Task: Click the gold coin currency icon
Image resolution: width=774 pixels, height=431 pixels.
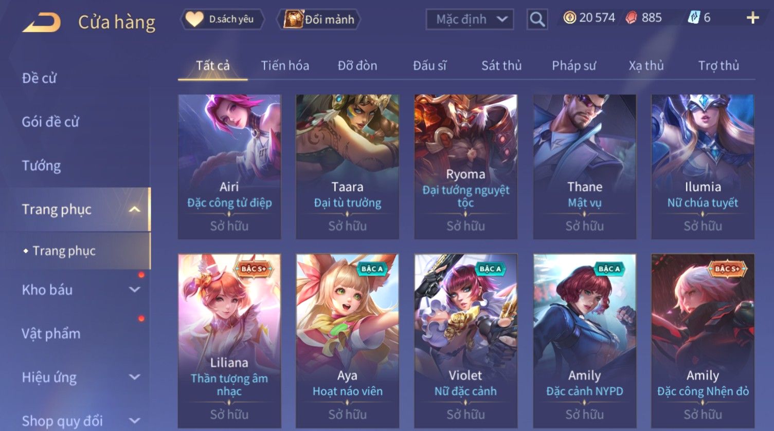Action: pos(569,18)
